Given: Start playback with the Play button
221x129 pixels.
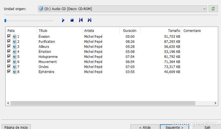Looking at the screenshot, I should pos(63,20).
